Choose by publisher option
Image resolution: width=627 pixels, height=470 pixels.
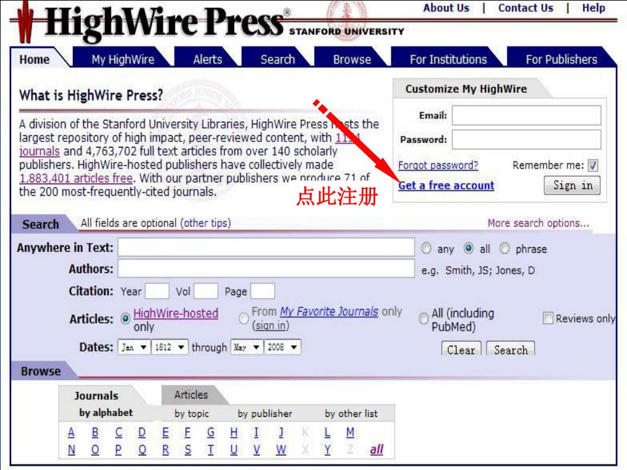click(x=265, y=414)
